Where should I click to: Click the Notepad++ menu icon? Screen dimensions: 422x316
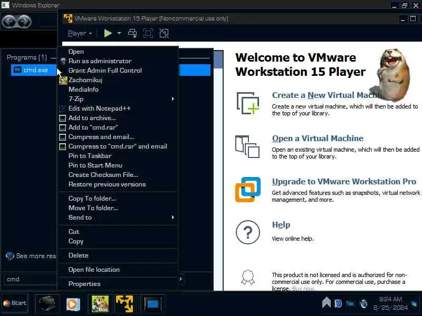coord(62,108)
